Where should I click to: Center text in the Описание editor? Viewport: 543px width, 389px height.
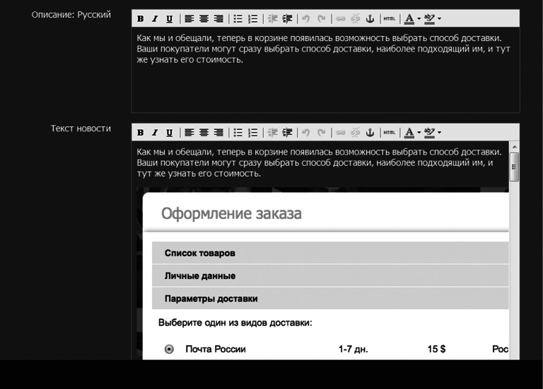click(x=204, y=18)
